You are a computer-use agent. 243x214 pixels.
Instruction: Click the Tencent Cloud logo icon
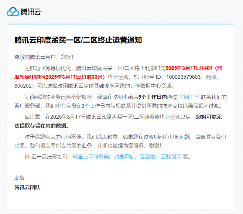13,11
